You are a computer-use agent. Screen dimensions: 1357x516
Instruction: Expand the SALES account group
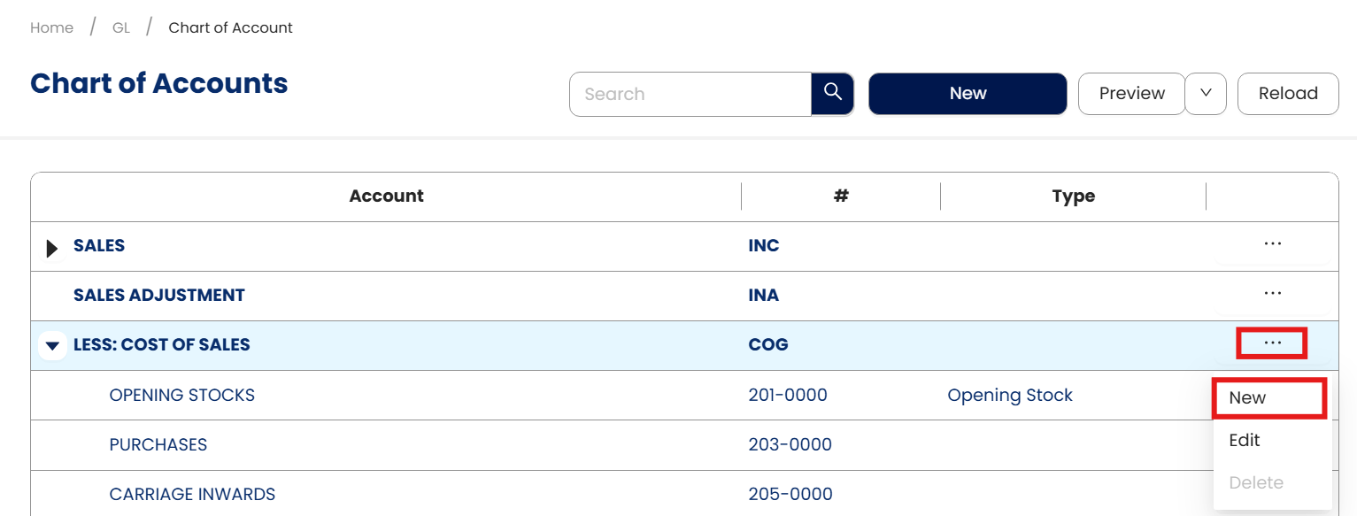[x=52, y=248]
